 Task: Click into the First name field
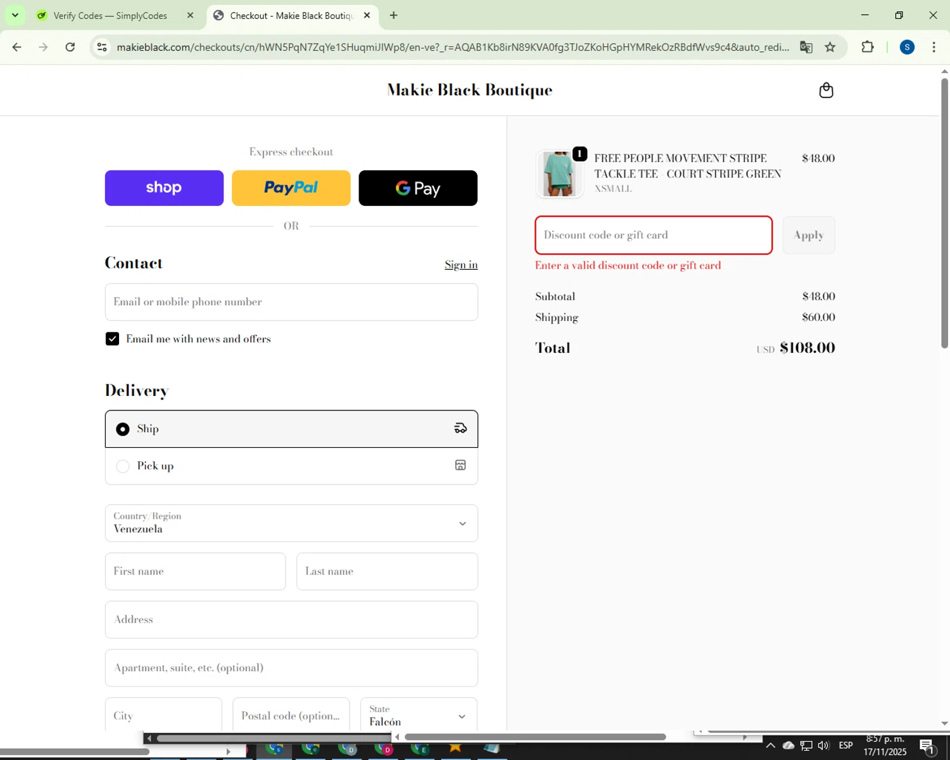[195, 571]
